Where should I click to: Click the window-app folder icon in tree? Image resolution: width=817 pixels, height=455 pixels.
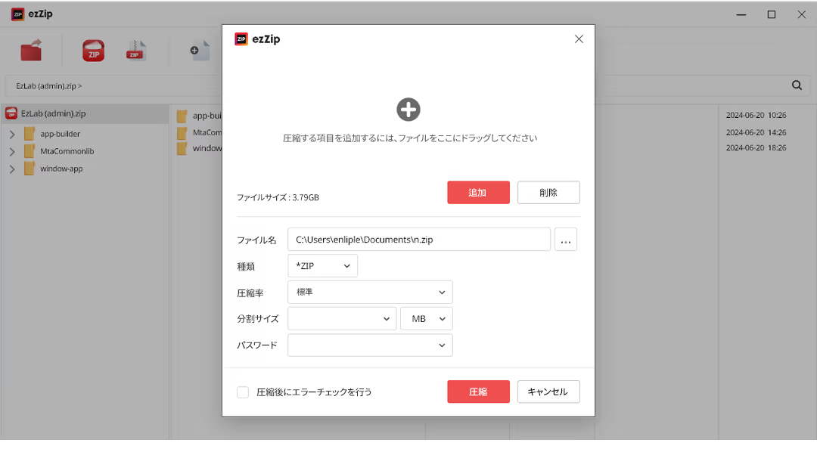pyautogui.click(x=30, y=169)
